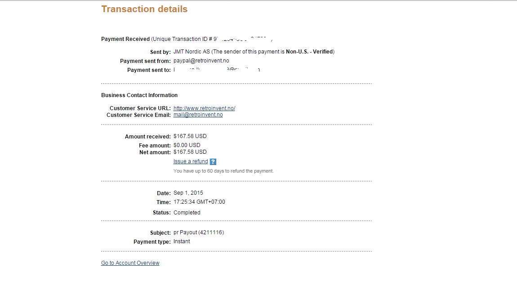The height and width of the screenshot is (290, 517).
Task: Click the Transaction details heading
Action: (144, 9)
